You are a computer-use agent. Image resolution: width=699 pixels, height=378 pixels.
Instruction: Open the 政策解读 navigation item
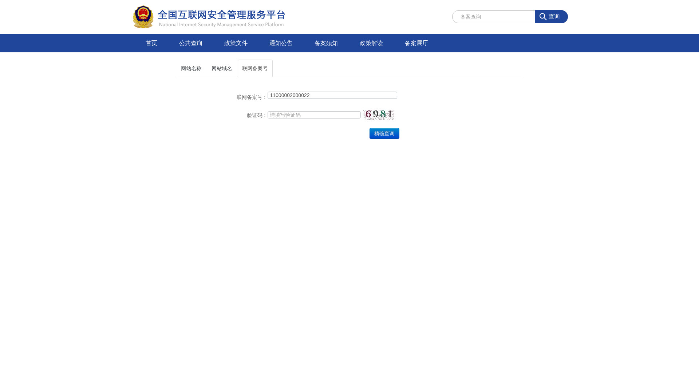371,43
